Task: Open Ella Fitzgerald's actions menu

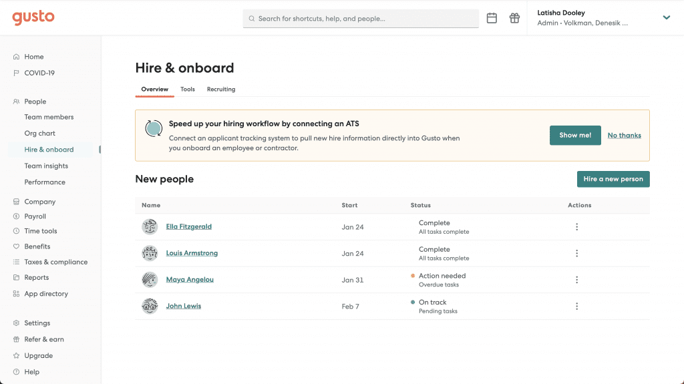Action: pyautogui.click(x=576, y=227)
